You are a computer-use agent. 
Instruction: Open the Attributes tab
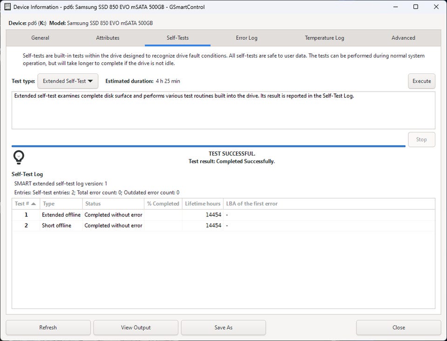click(x=108, y=38)
